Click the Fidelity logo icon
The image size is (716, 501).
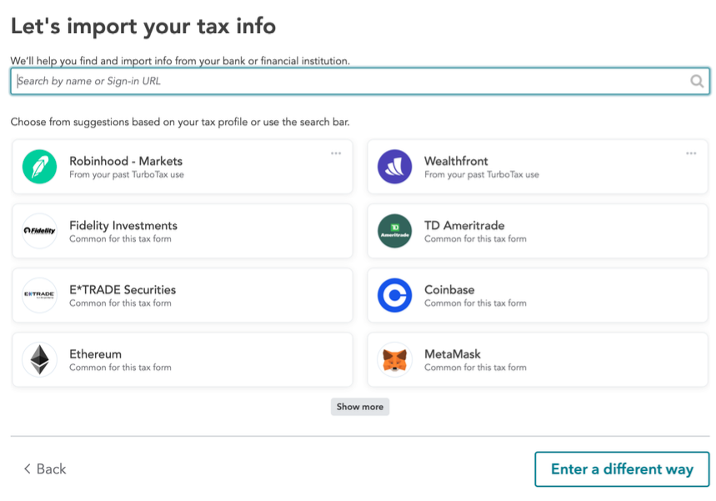pos(40,231)
